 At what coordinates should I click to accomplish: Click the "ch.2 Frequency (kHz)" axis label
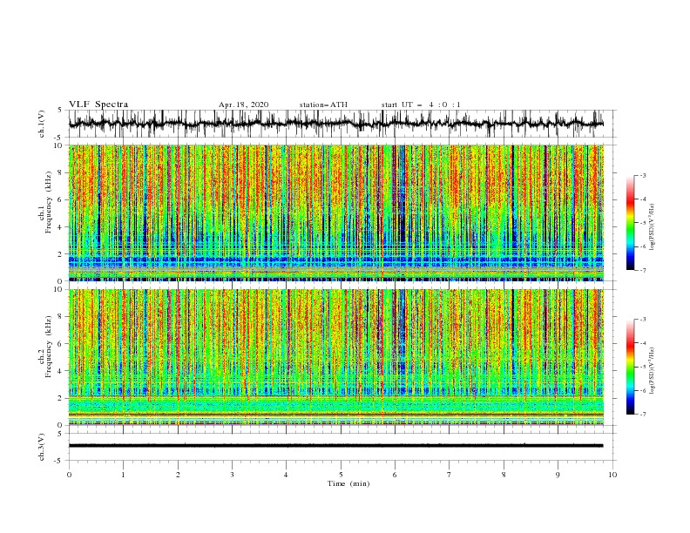pyautogui.click(x=46, y=346)
